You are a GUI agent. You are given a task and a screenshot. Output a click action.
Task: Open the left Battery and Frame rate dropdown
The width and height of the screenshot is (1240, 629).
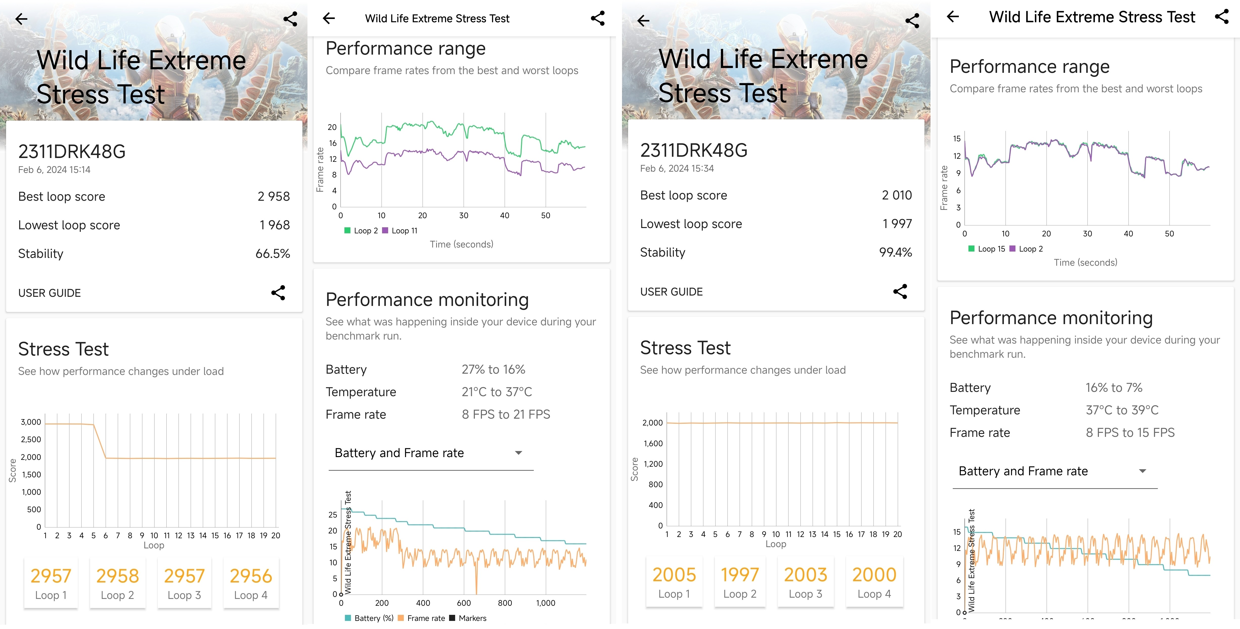point(430,453)
